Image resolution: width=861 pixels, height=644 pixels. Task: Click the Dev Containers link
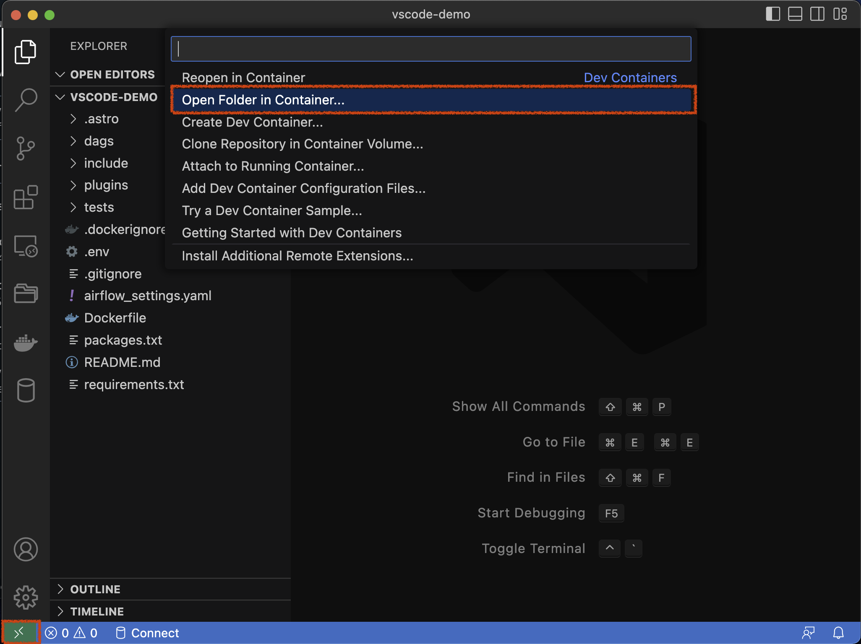point(629,77)
